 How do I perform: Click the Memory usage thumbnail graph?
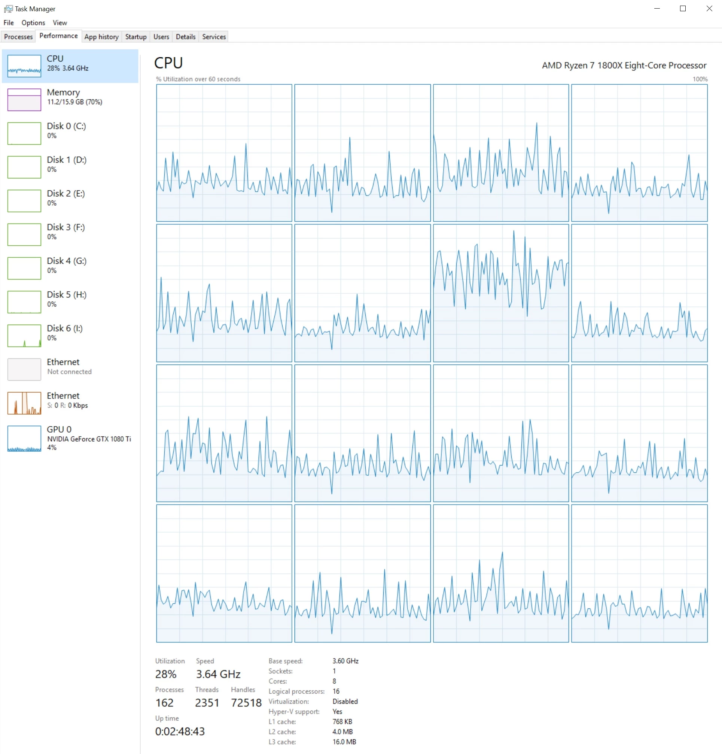tap(24, 100)
